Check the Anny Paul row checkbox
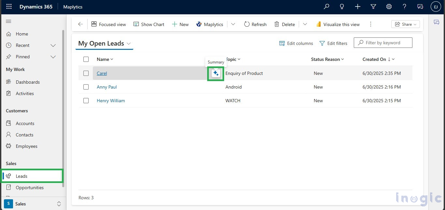Image resolution: width=445 pixels, height=210 pixels. (x=86, y=87)
